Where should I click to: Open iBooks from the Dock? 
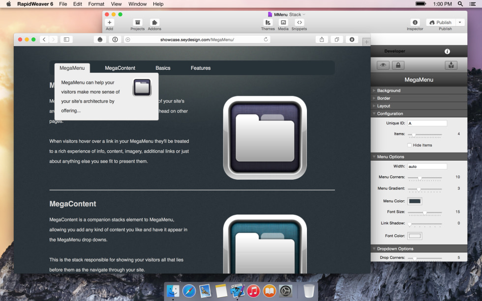[x=270, y=291]
